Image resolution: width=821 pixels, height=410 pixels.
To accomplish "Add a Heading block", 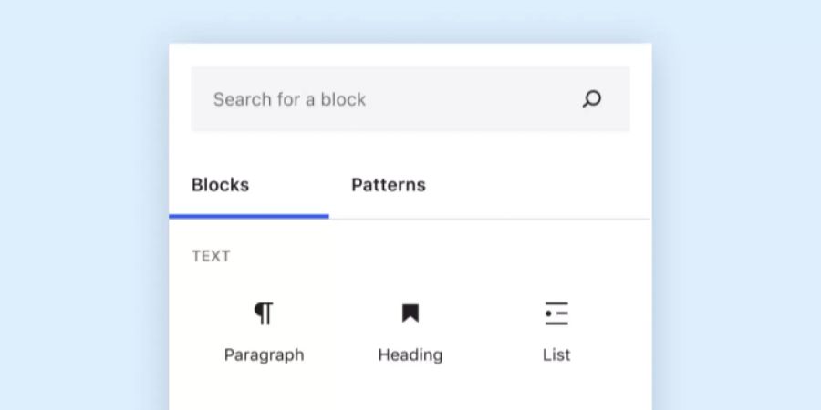I will [410, 332].
